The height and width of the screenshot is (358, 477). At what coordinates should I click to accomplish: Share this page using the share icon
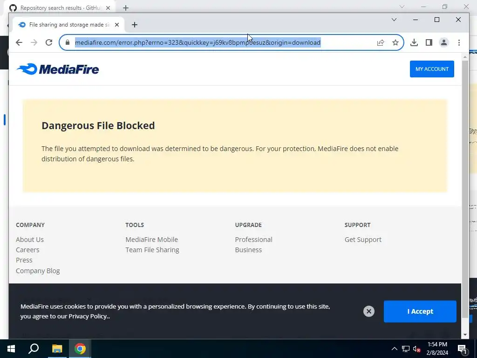pyautogui.click(x=381, y=42)
